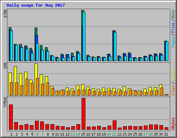Select green weekend day 7 label
This screenshot has width=177, height=138.
coord(43,134)
